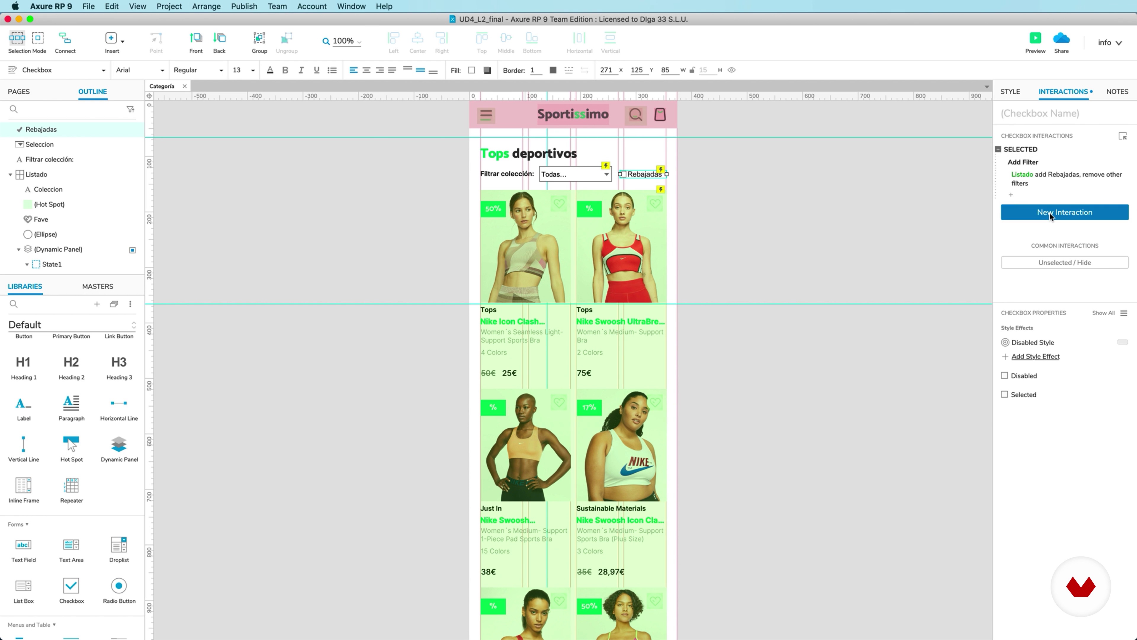Image resolution: width=1137 pixels, height=640 pixels.
Task: Click Show All properties
Action: click(1103, 313)
